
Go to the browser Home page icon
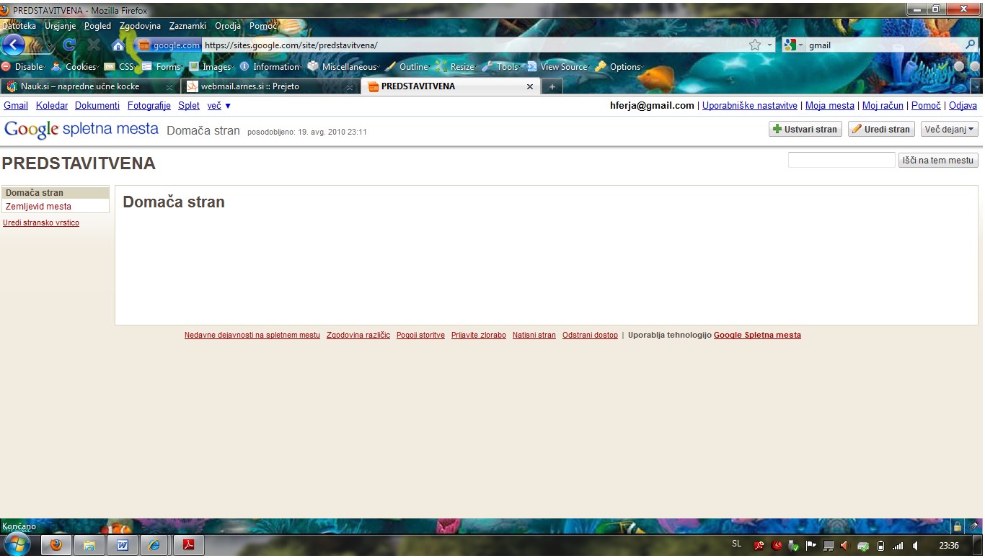click(x=118, y=45)
